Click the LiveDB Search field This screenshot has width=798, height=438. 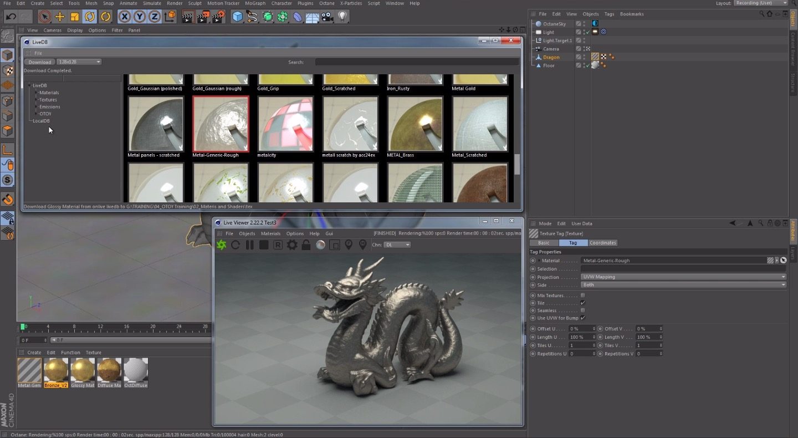tap(417, 62)
